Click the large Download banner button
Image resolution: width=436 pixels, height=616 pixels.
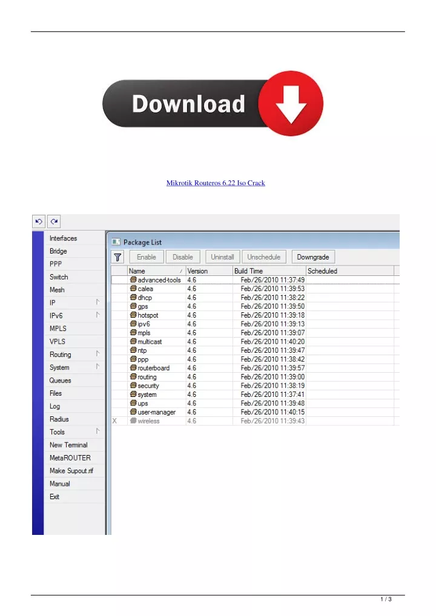pyautogui.click(x=213, y=103)
